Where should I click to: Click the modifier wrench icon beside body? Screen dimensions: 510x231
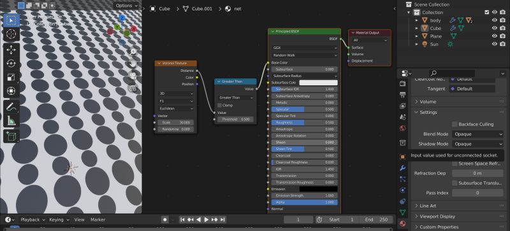point(453,20)
